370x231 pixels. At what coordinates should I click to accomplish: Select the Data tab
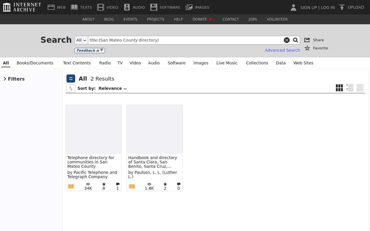[281, 63]
